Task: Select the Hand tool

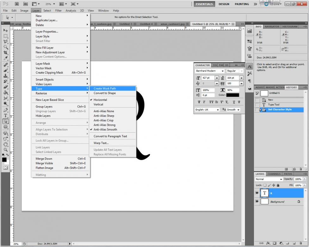Action: tap(5, 144)
